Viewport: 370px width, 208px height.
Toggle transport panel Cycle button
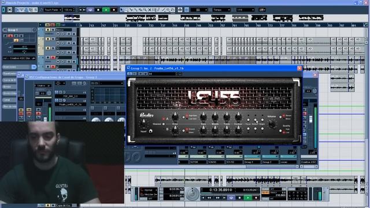point(231,198)
